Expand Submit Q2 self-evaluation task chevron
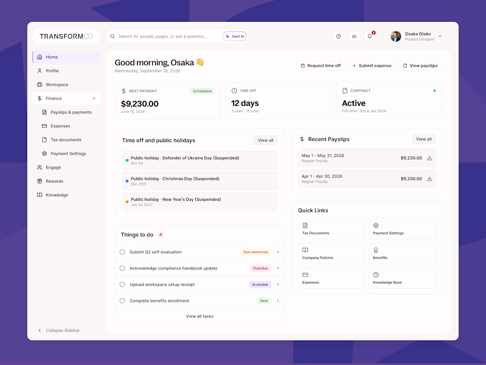 pos(278,252)
